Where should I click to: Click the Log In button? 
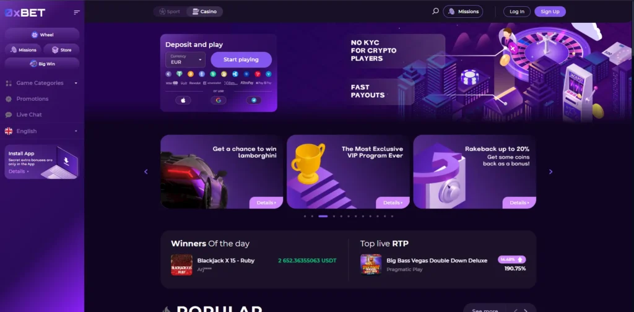[517, 11]
